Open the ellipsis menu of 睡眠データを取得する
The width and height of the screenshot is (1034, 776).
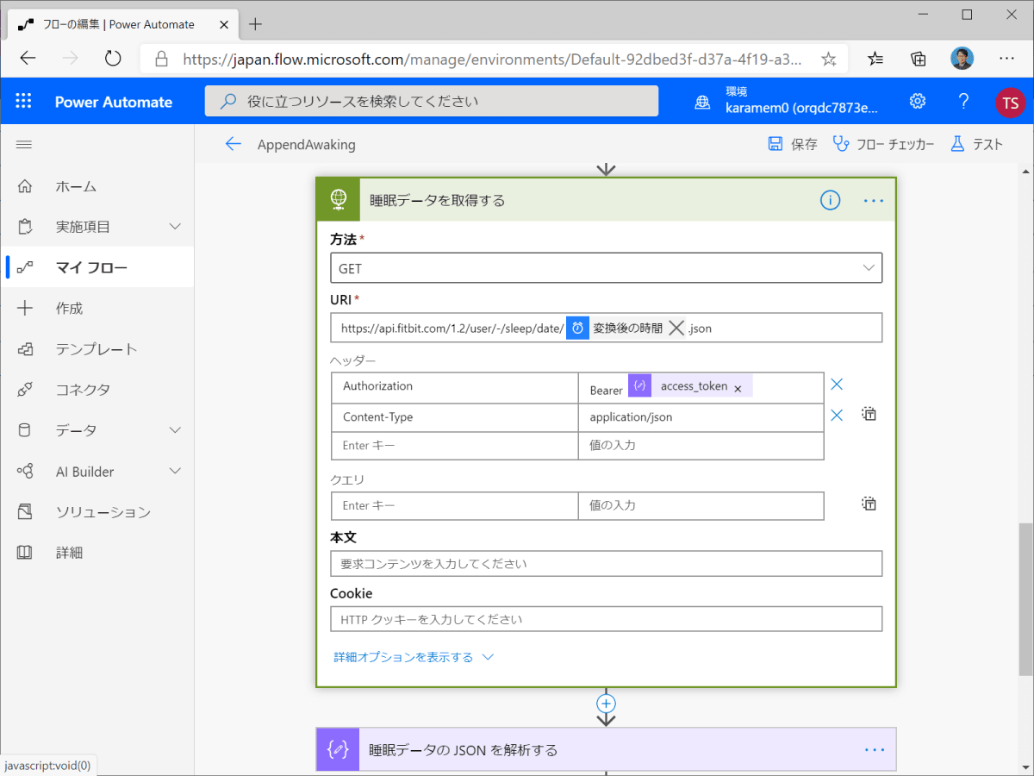[874, 200]
